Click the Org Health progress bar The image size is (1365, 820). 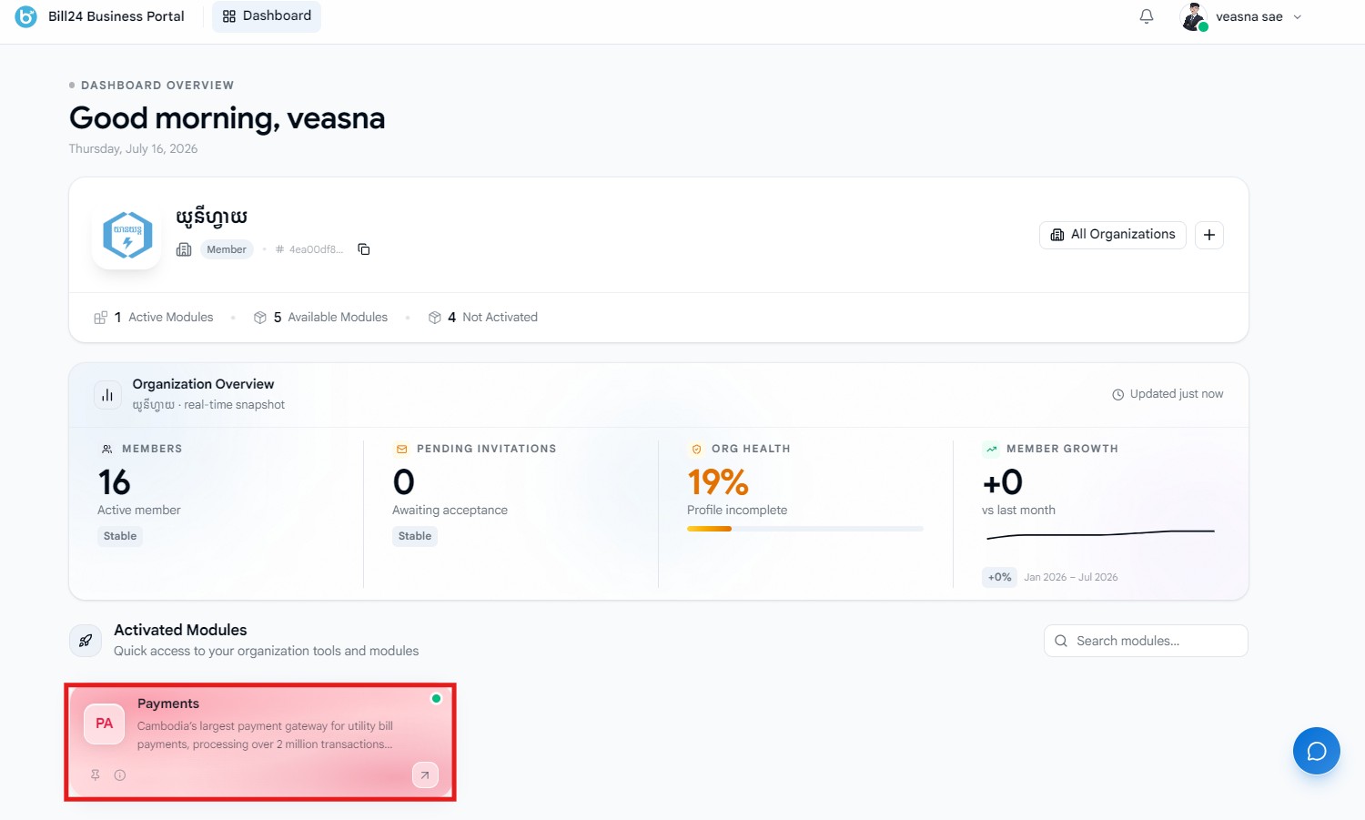805,529
